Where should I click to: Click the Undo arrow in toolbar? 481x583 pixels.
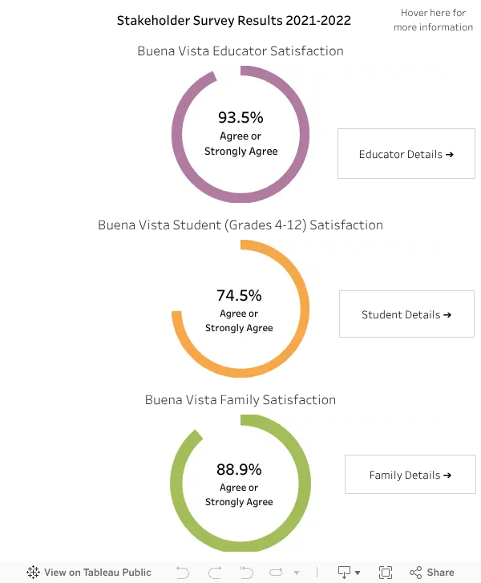[x=183, y=573]
